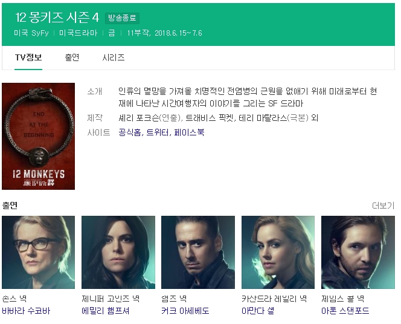The height and width of the screenshot is (324, 401).
Task: Click 더보기 to see more cast
Action: 383,206
